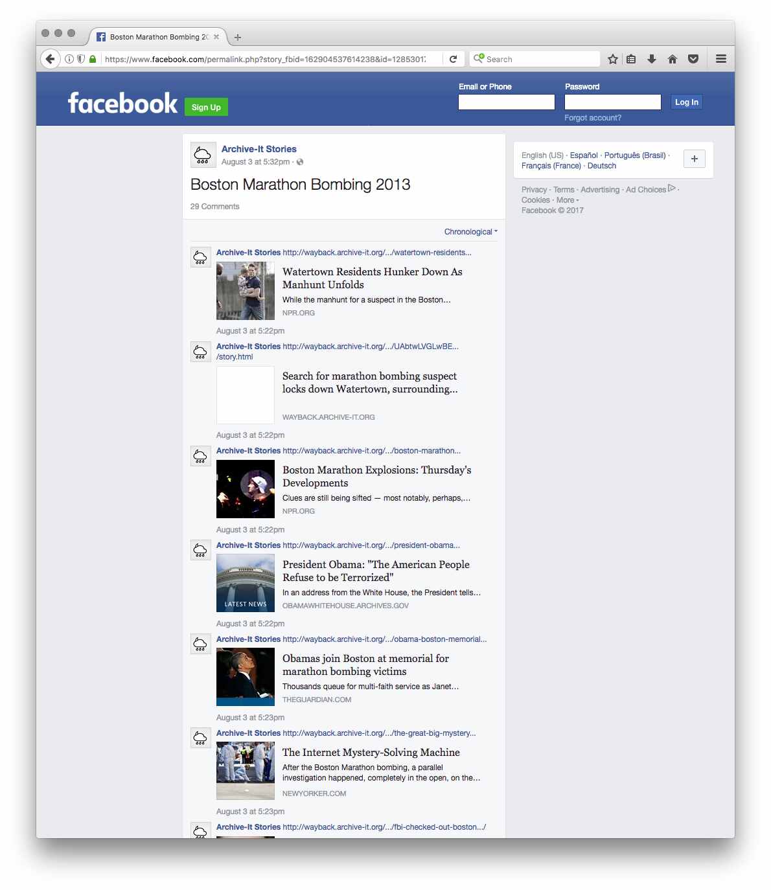Click public globe icon next to post date
Image resolution: width=771 pixels, height=890 pixels.
click(300, 162)
